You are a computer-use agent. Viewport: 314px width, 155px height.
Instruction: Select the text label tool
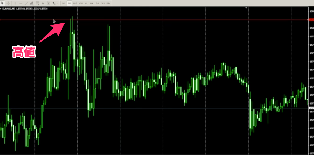point(49,3)
